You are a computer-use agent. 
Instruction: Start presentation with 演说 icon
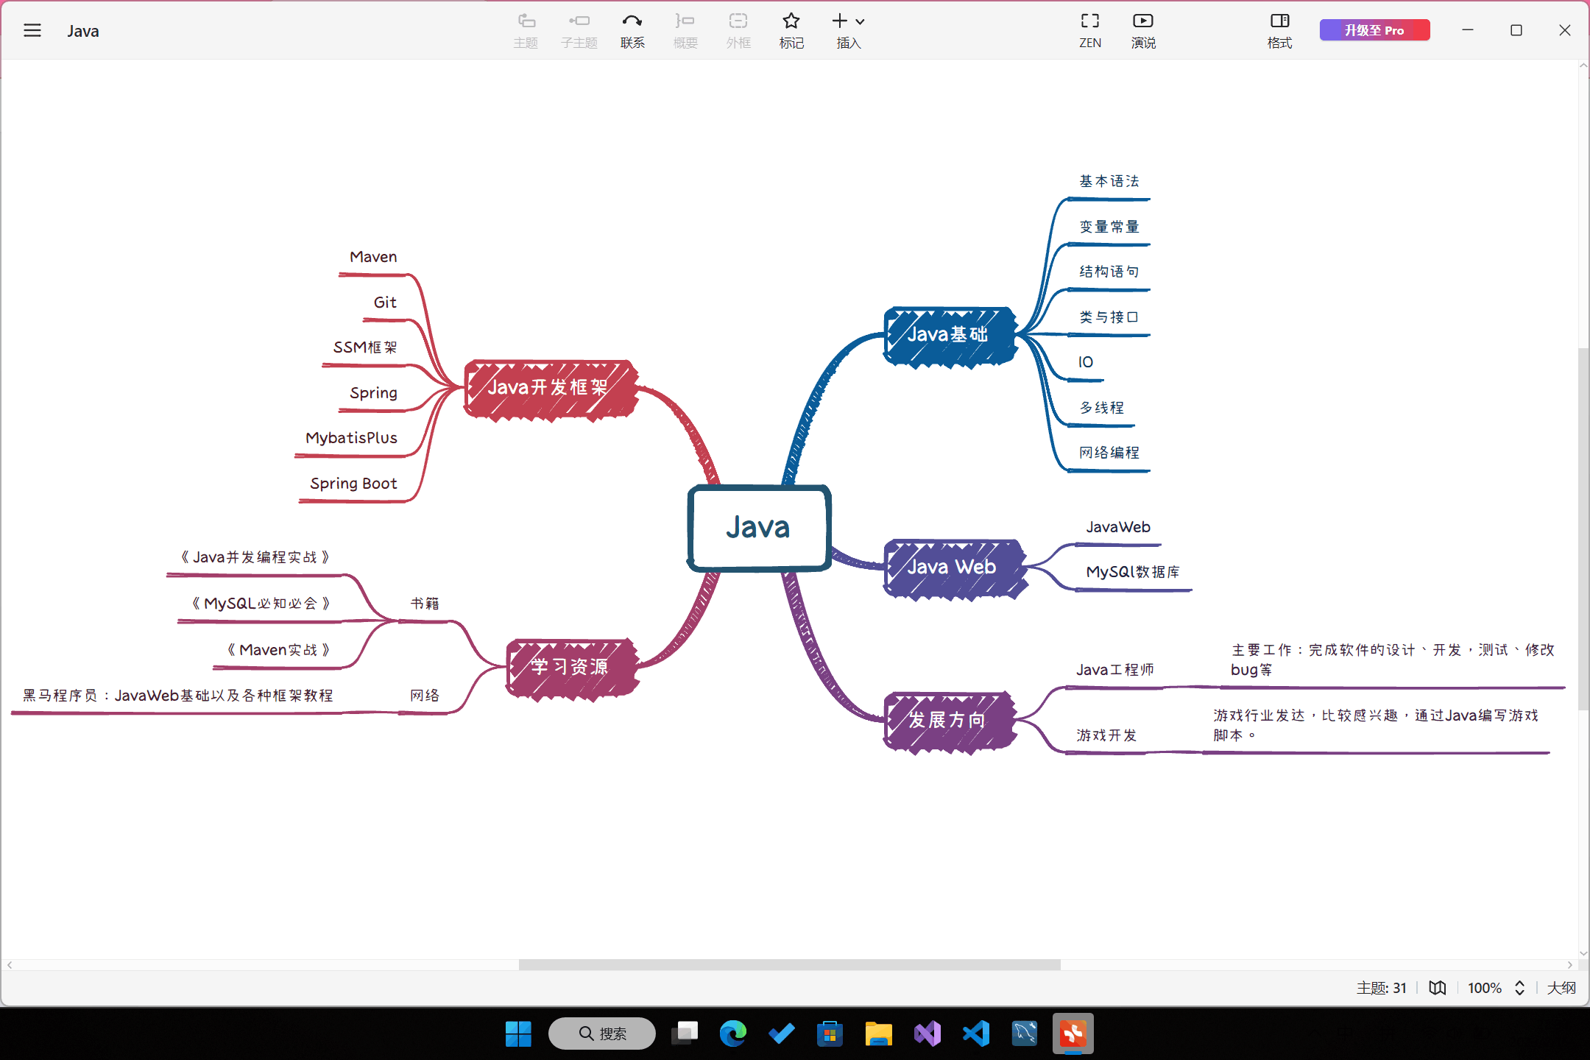(1142, 29)
